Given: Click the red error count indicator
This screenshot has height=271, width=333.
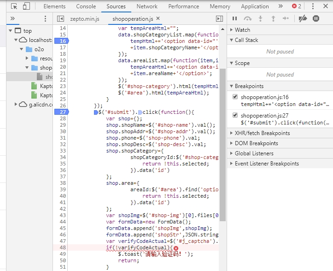Looking at the screenshot, I should click(296, 6).
